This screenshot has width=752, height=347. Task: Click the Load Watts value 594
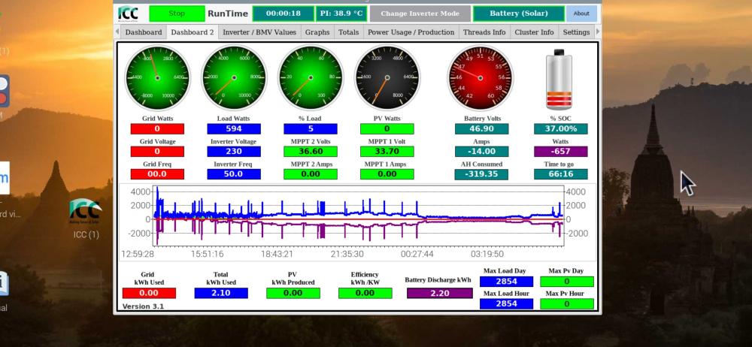234,129
